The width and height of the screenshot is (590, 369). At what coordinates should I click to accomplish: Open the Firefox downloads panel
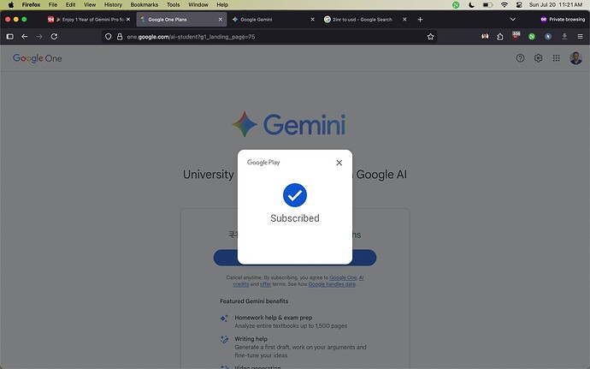pyautogui.click(x=564, y=37)
